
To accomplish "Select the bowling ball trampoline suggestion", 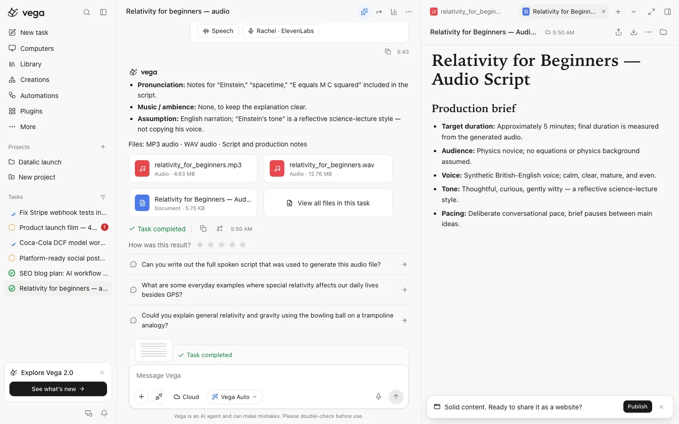I will [x=269, y=320].
